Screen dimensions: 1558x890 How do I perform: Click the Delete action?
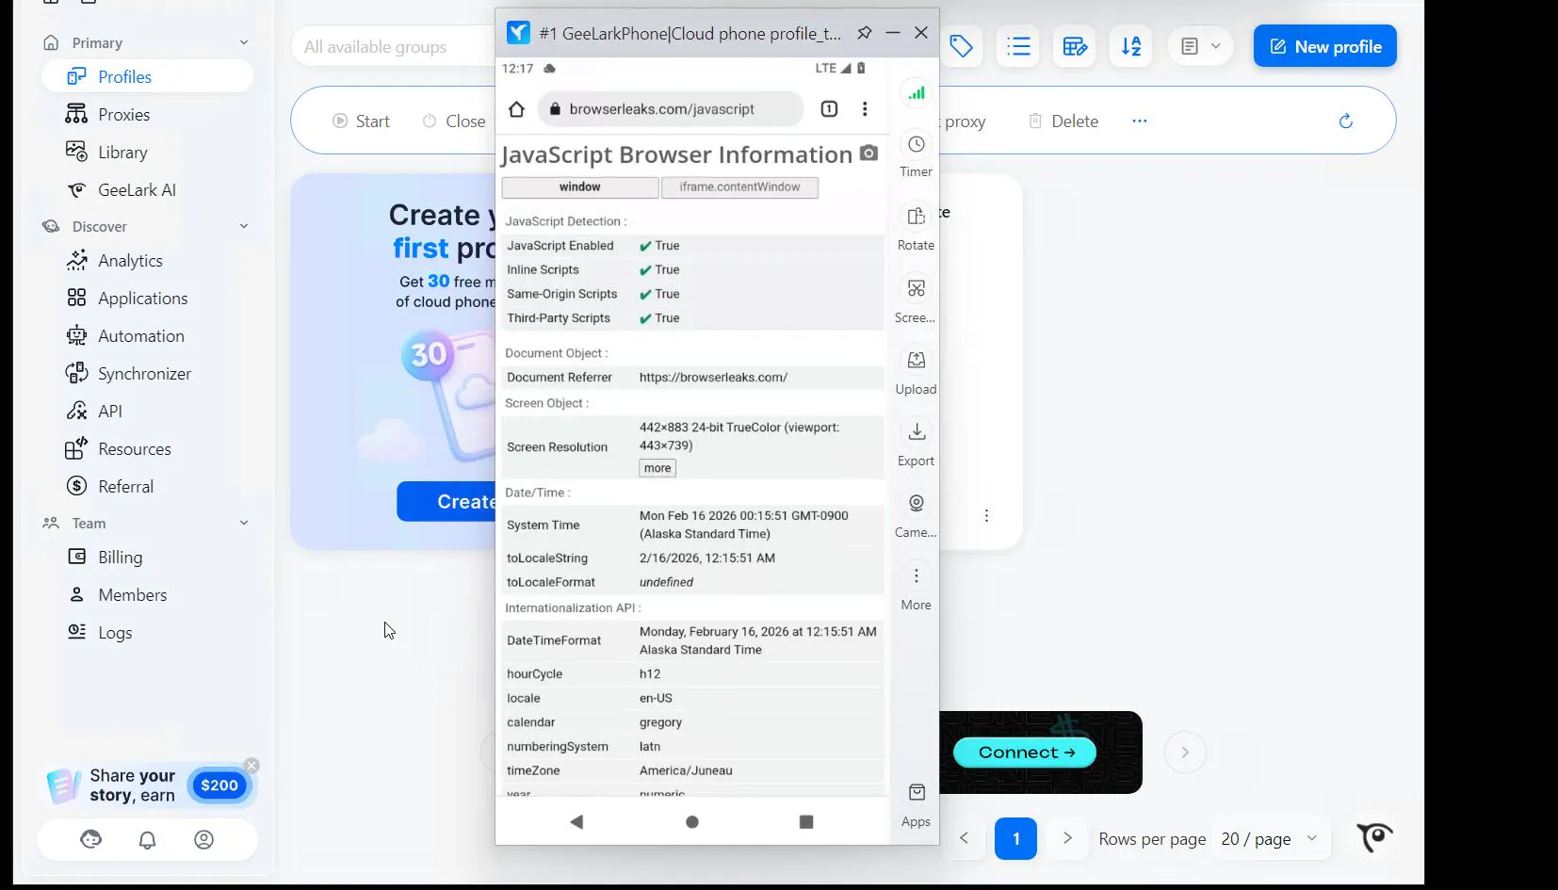tap(1063, 121)
